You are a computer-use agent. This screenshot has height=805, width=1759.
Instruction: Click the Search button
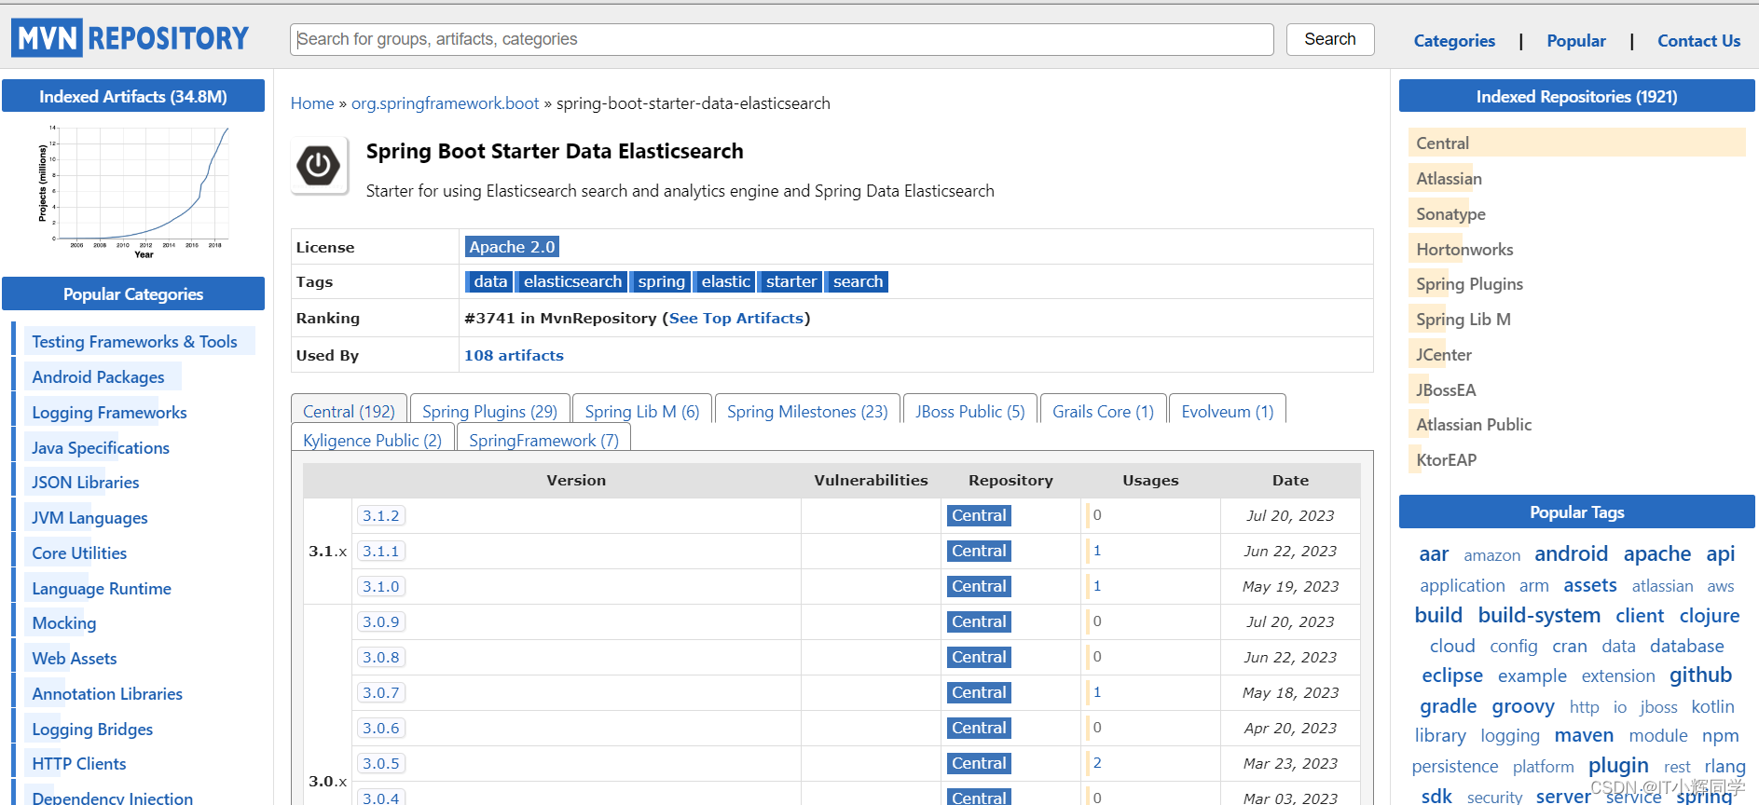1330,39
